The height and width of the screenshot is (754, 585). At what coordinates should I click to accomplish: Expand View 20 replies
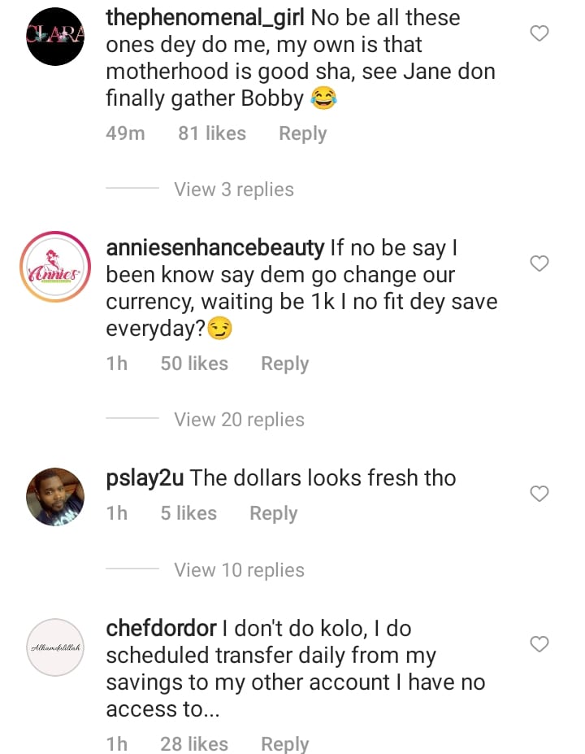(239, 420)
